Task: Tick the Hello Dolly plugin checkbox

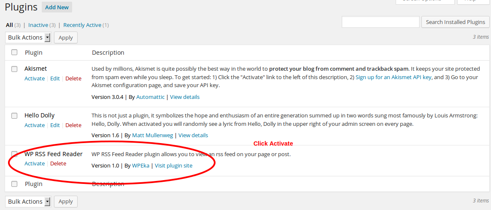Action: point(14,115)
